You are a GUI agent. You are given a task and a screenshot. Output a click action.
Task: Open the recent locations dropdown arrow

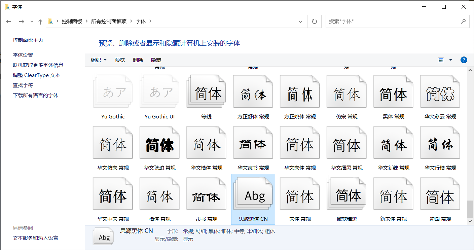pos(32,22)
